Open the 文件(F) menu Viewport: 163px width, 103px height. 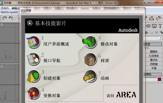(x=5, y=8)
